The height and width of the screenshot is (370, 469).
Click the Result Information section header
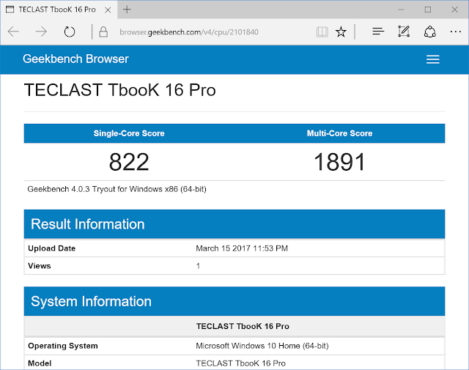[234, 224]
